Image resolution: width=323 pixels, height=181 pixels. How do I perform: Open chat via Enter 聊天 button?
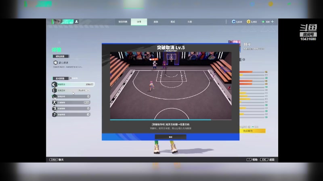click(57, 159)
